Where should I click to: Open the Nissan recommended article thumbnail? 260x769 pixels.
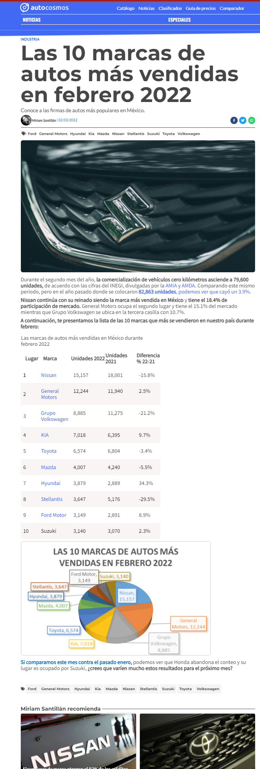tap(78, 741)
